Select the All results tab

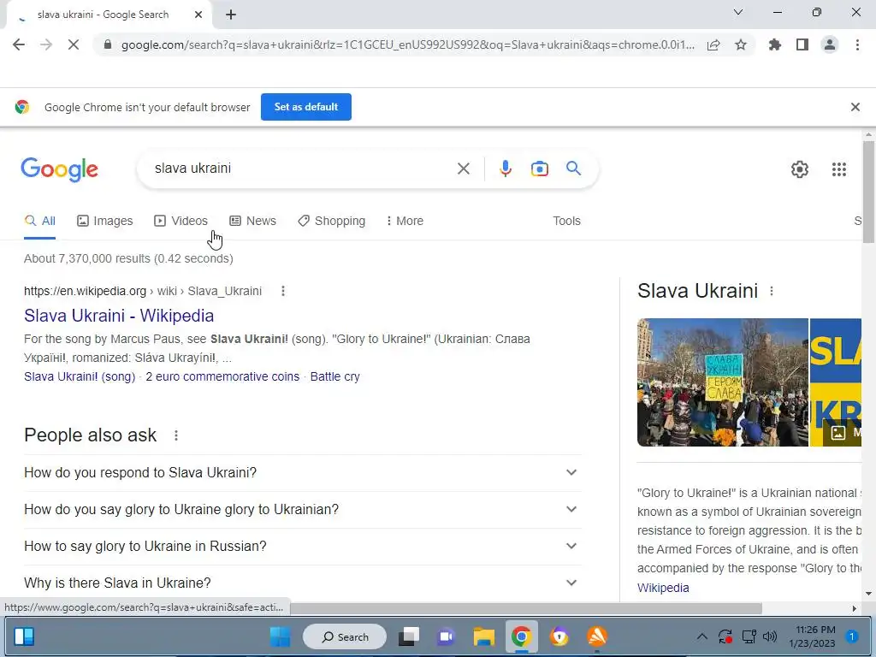click(39, 221)
